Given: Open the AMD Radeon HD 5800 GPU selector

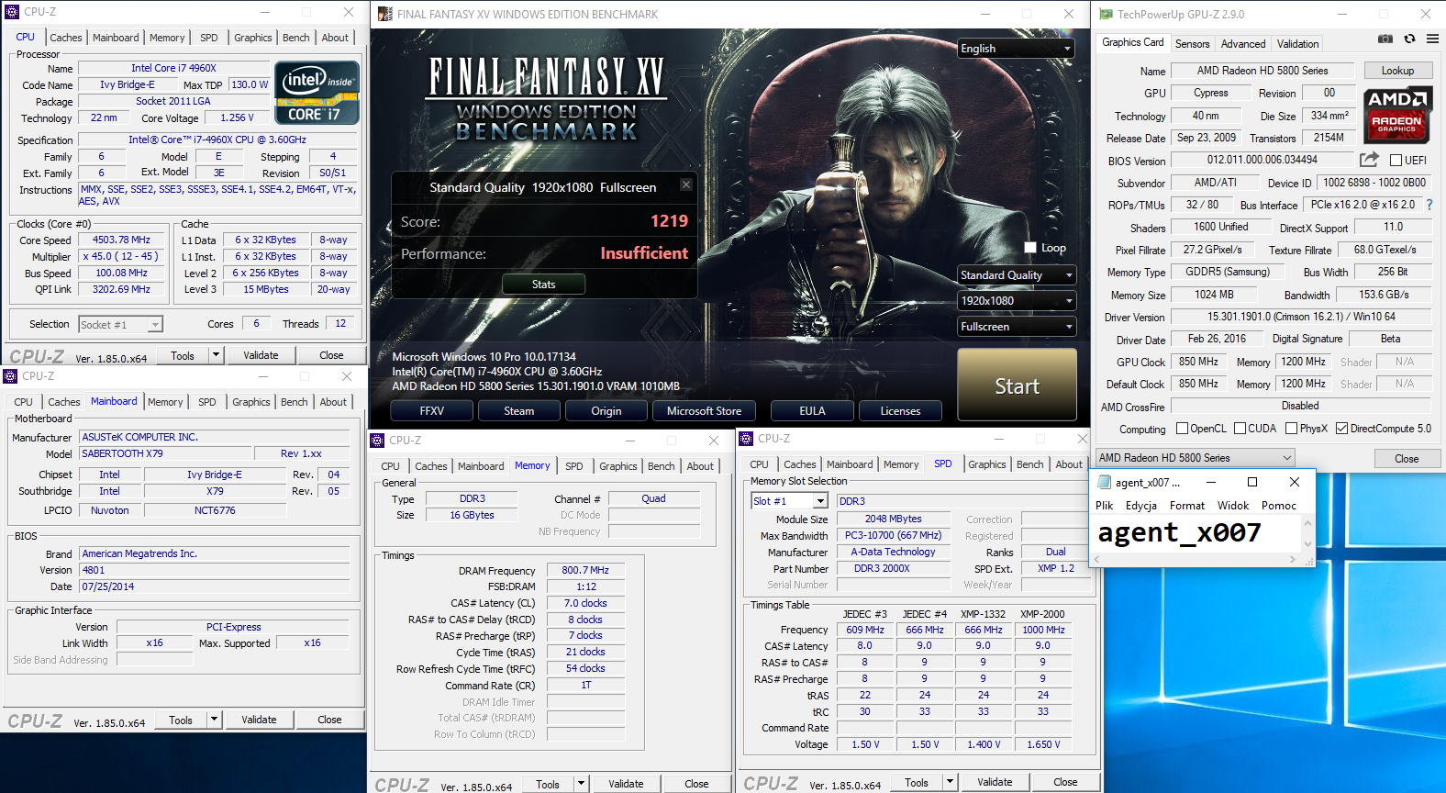Looking at the screenshot, I should 1195,458.
